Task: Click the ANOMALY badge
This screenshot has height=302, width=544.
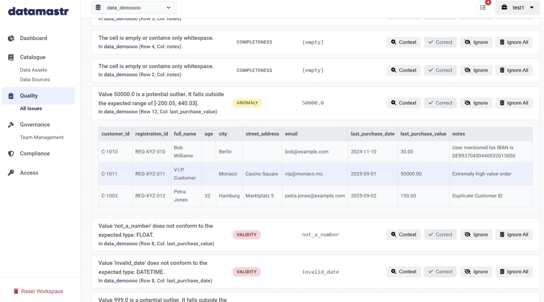Action: (247, 103)
